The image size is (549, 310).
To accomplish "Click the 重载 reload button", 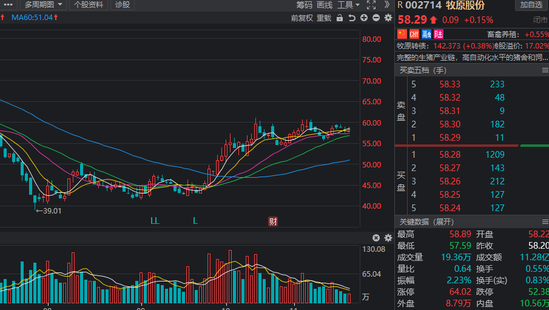I will [x=324, y=18].
